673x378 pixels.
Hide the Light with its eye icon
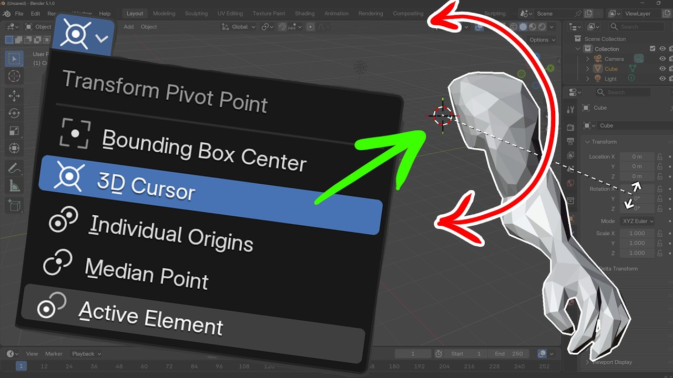coord(662,78)
